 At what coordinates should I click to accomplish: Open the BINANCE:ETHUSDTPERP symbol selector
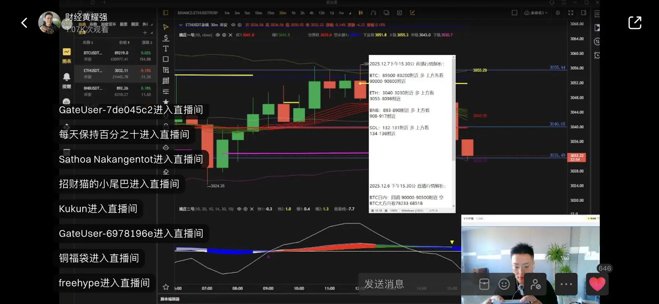[198, 13]
